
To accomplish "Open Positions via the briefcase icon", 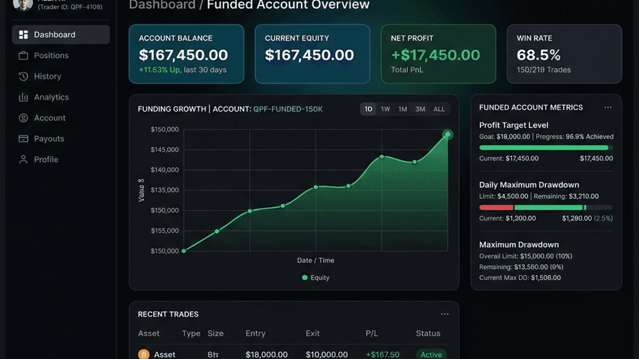I will click(23, 55).
